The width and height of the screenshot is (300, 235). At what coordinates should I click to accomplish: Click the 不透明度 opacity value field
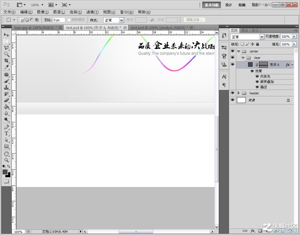tap(286, 36)
